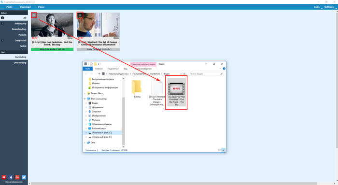This screenshot has height=185, width=338.
Task: Open the Поделиться ribbon tab
Action: click(x=113, y=69)
